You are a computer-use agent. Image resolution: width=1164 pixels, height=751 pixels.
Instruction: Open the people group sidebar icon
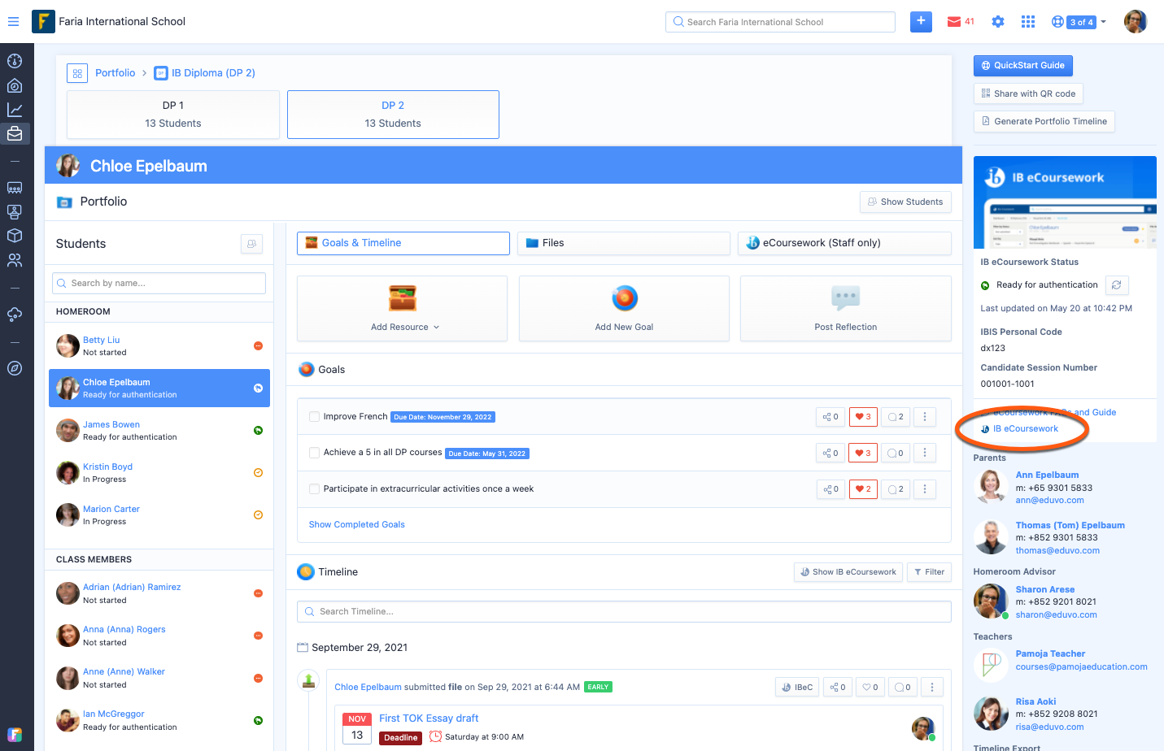coord(15,260)
